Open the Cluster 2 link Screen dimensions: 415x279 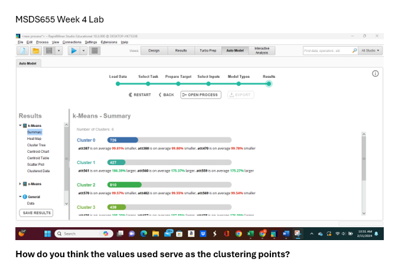(86, 185)
